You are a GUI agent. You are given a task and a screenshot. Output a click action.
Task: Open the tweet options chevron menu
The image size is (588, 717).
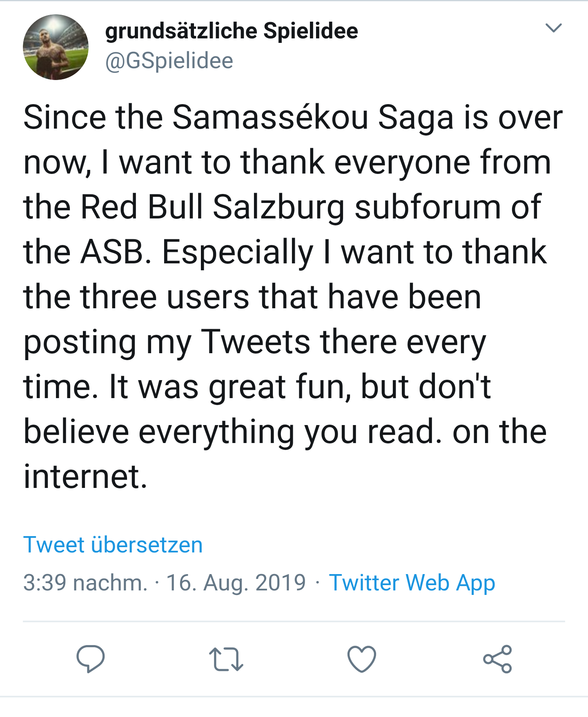click(x=554, y=28)
